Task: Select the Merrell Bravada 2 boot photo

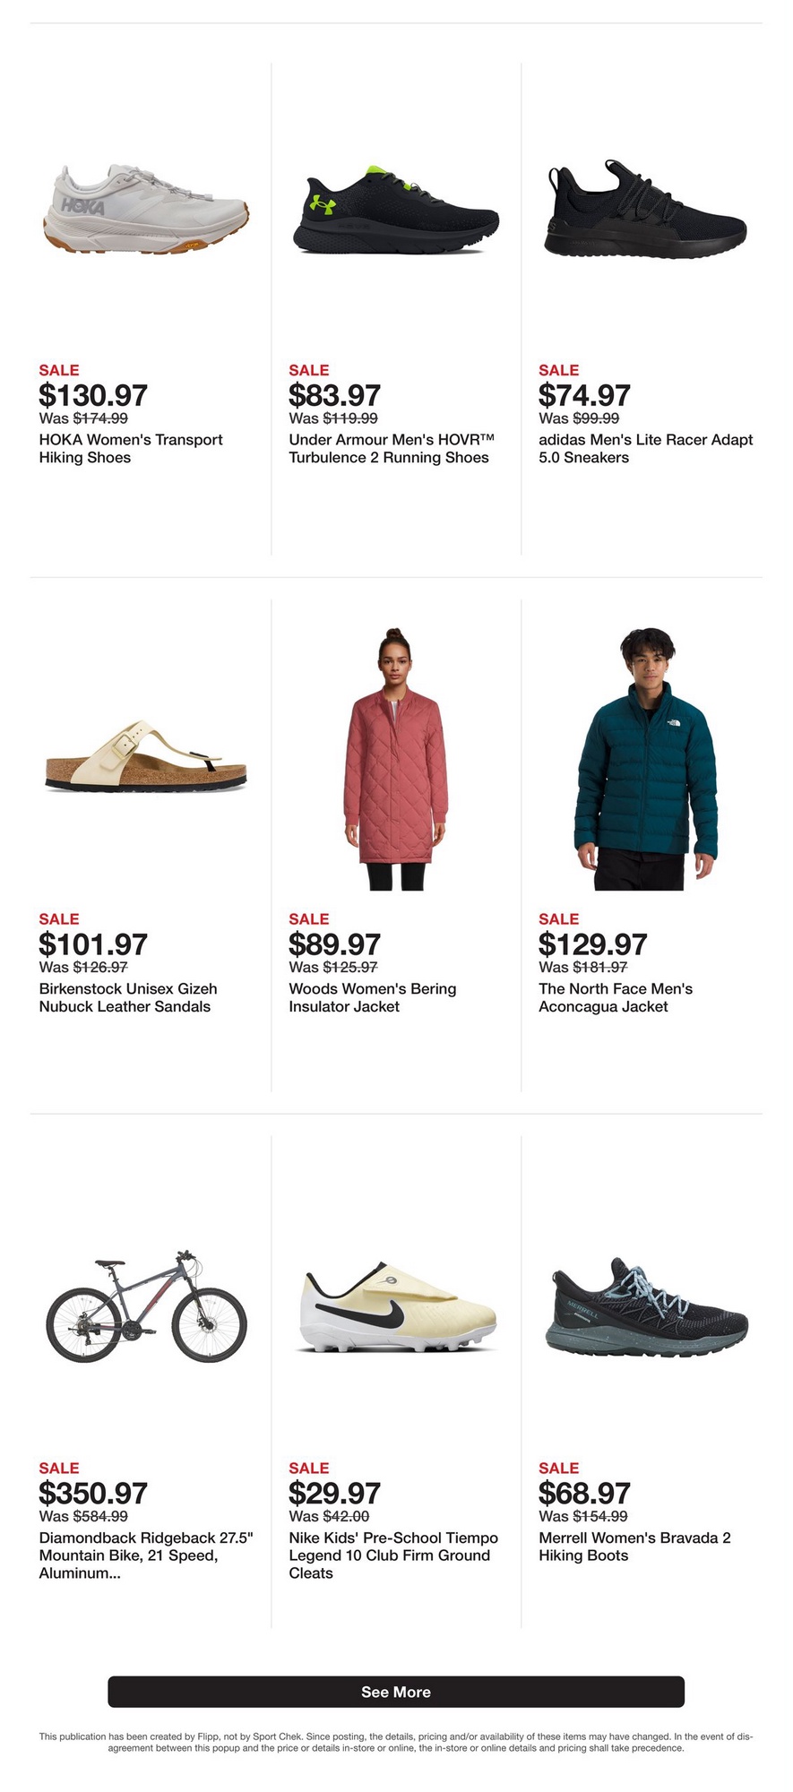Action: pyautogui.click(x=645, y=1307)
